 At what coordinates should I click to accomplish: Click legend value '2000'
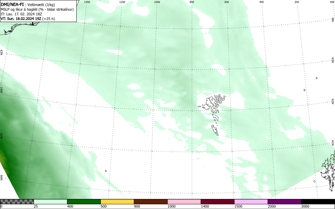(272, 206)
